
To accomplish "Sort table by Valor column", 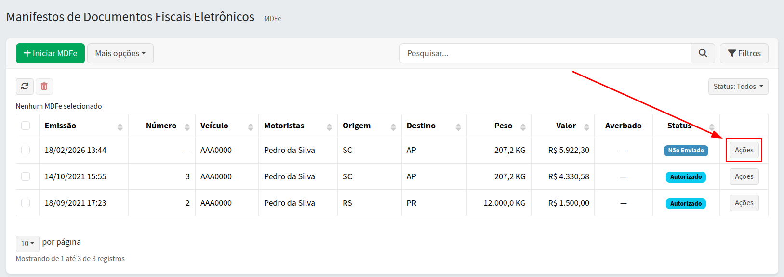I will point(586,126).
